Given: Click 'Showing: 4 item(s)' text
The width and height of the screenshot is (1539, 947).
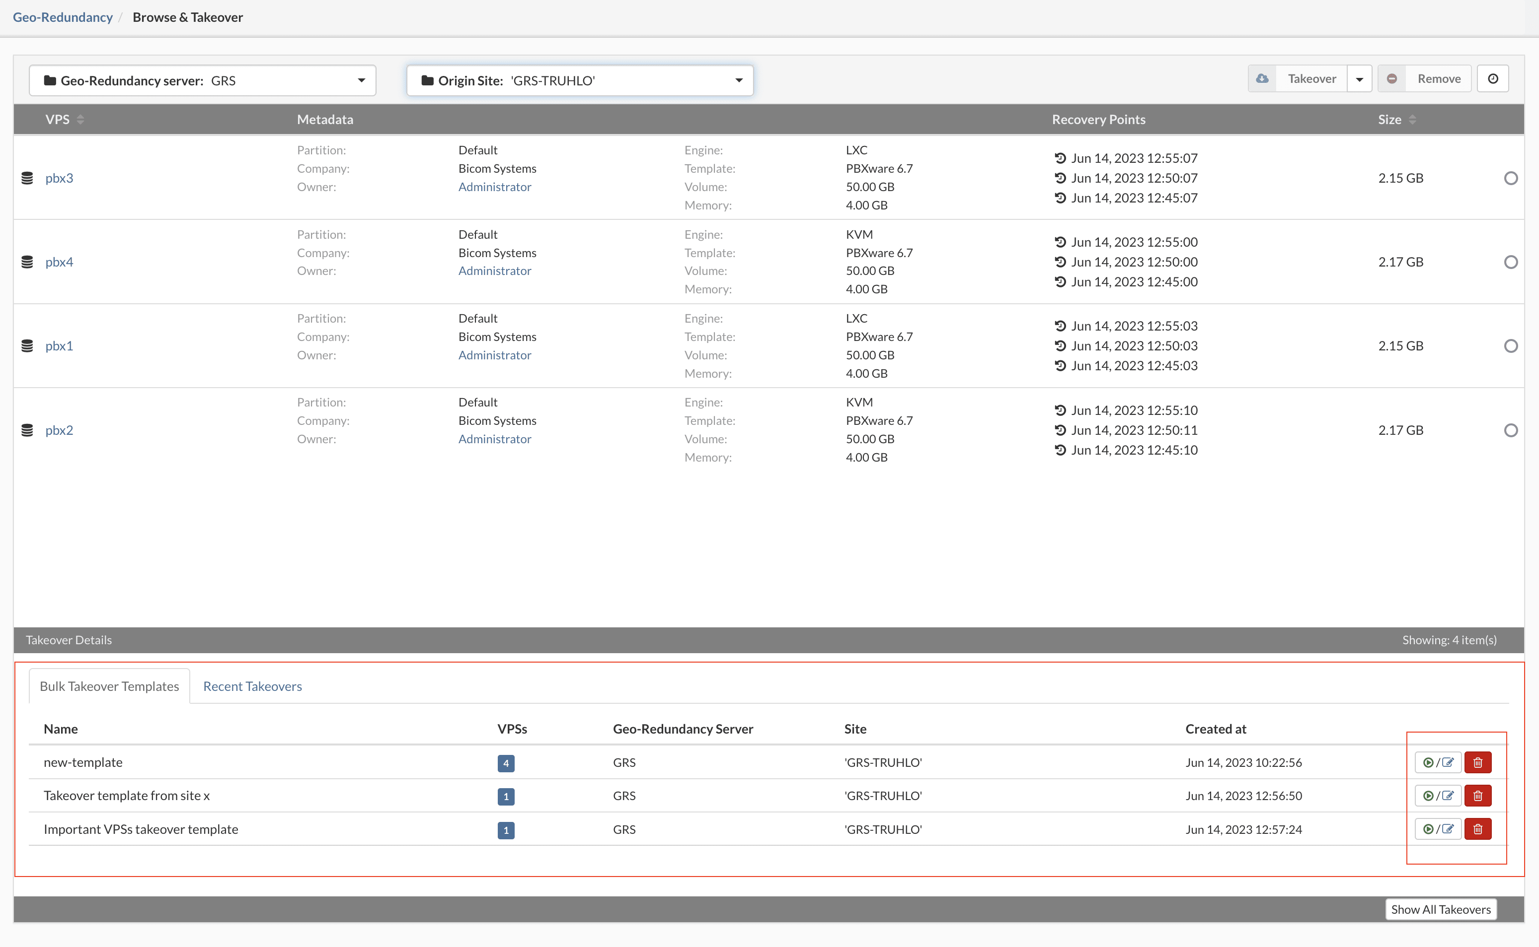Looking at the screenshot, I should click(1450, 640).
